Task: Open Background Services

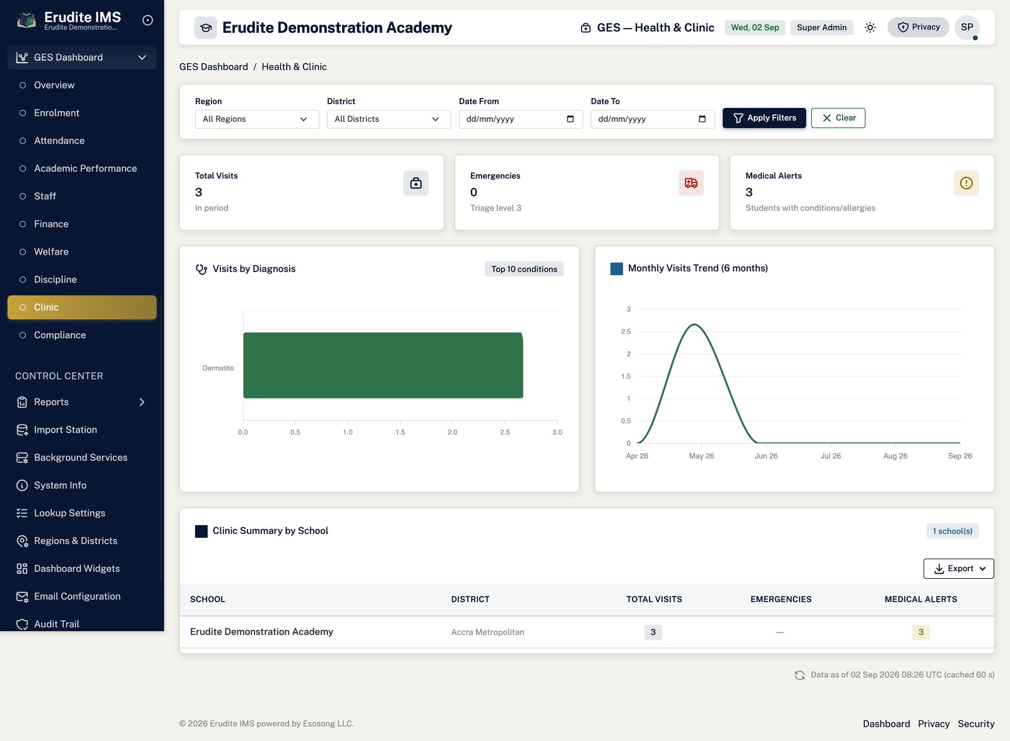Action: pyautogui.click(x=82, y=458)
